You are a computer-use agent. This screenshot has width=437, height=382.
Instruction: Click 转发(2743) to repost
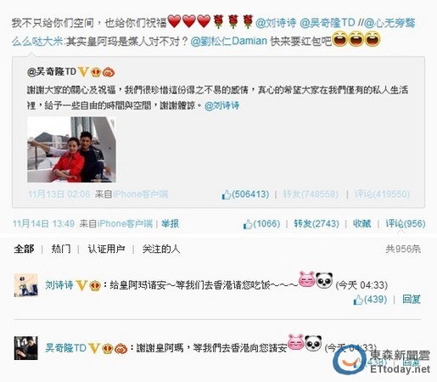(317, 224)
